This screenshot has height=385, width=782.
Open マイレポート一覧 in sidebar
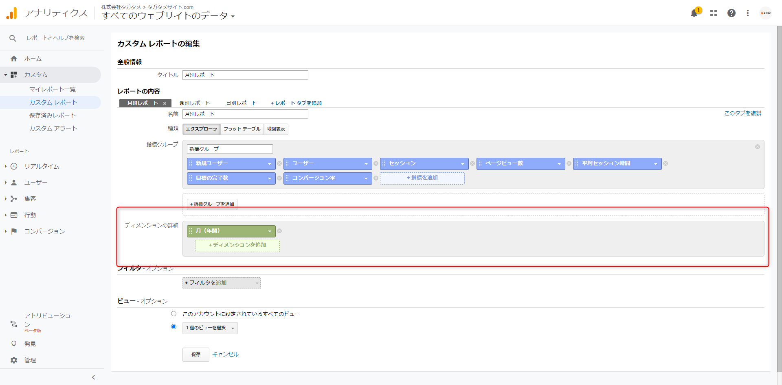coord(53,89)
